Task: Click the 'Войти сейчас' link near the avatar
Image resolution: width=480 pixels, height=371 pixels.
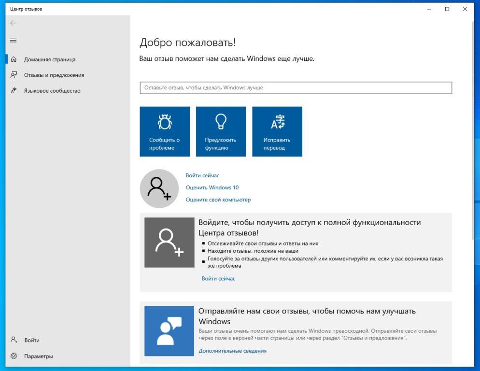Action: tap(203, 175)
